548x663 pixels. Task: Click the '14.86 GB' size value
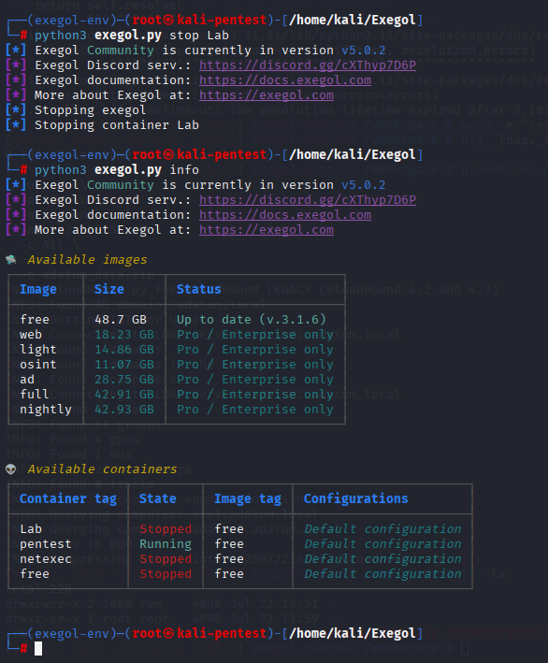(x=123, y=349)
